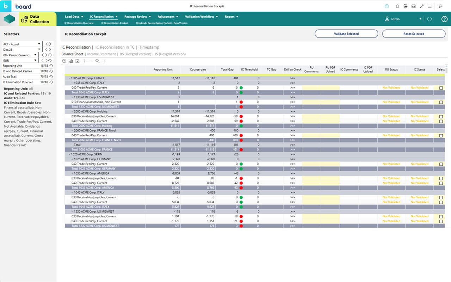Image resolution: width=451 pixels, height=282 pixels.
Task: Export the grid using the Excel file icon
Action: click(77, 61)
